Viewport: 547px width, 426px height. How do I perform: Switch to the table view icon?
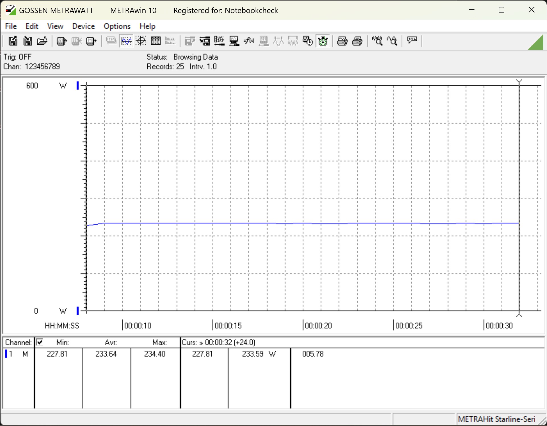click(156, 41)
